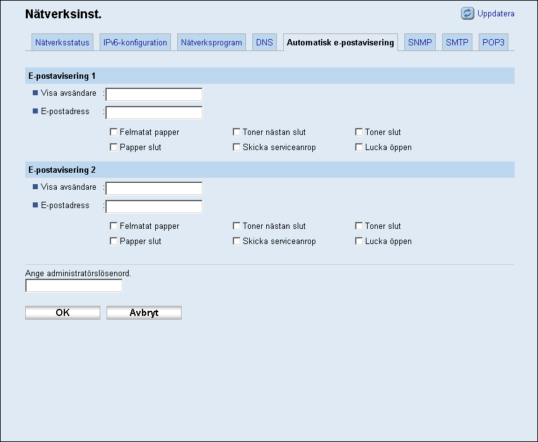
Task: Switch to the IPv6-konfiguration tab
Action: point(135,42)
